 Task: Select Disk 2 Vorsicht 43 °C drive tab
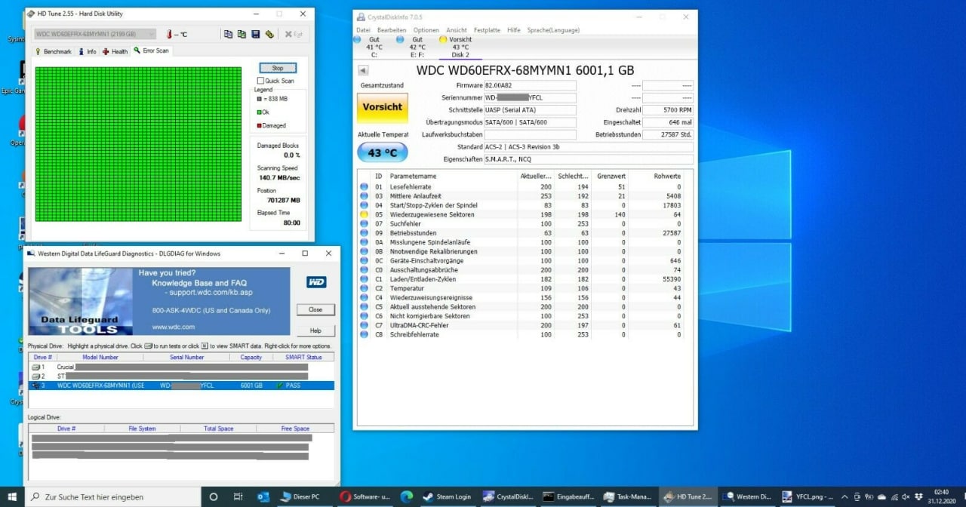point(460,47)
